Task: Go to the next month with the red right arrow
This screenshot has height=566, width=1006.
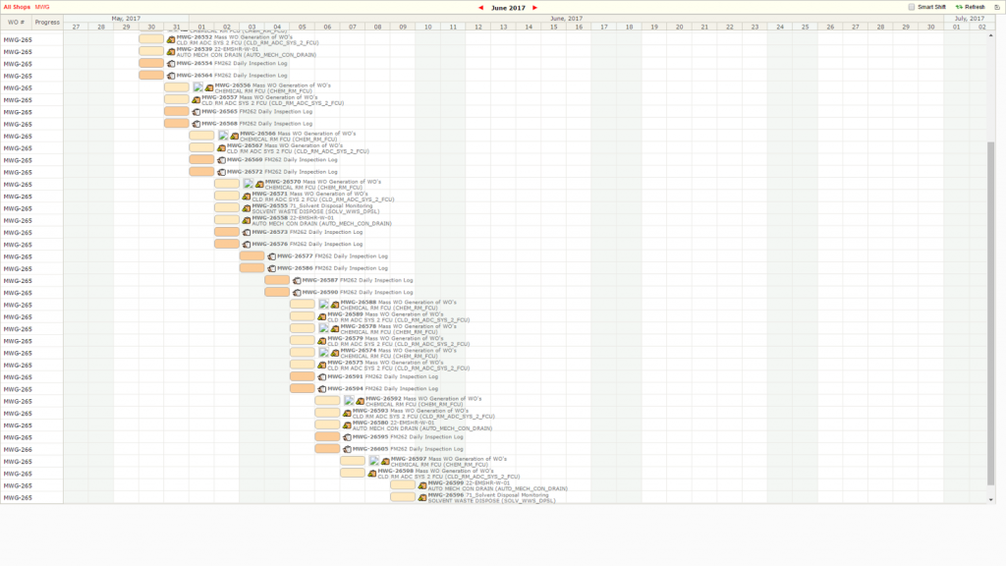Action: 535,8
